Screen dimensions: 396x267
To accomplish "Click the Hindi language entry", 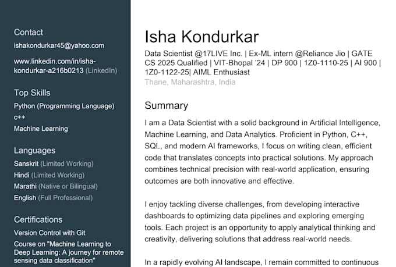I will click(x=49, y=175).
